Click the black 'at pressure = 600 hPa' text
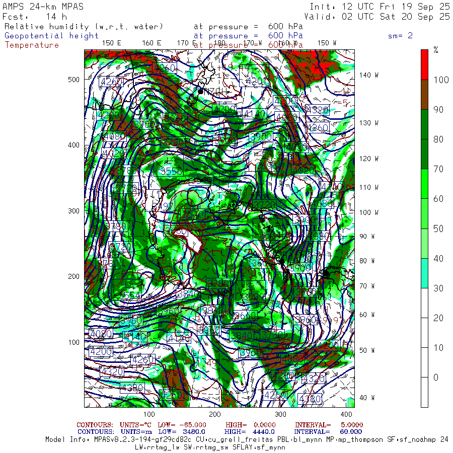The image size is (453, 453). [x=248, y=27]
